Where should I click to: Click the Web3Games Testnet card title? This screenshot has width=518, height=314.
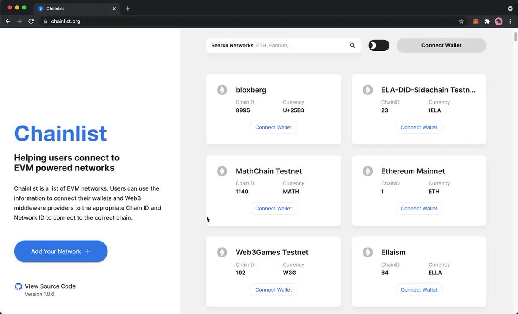tap(272, 252)
